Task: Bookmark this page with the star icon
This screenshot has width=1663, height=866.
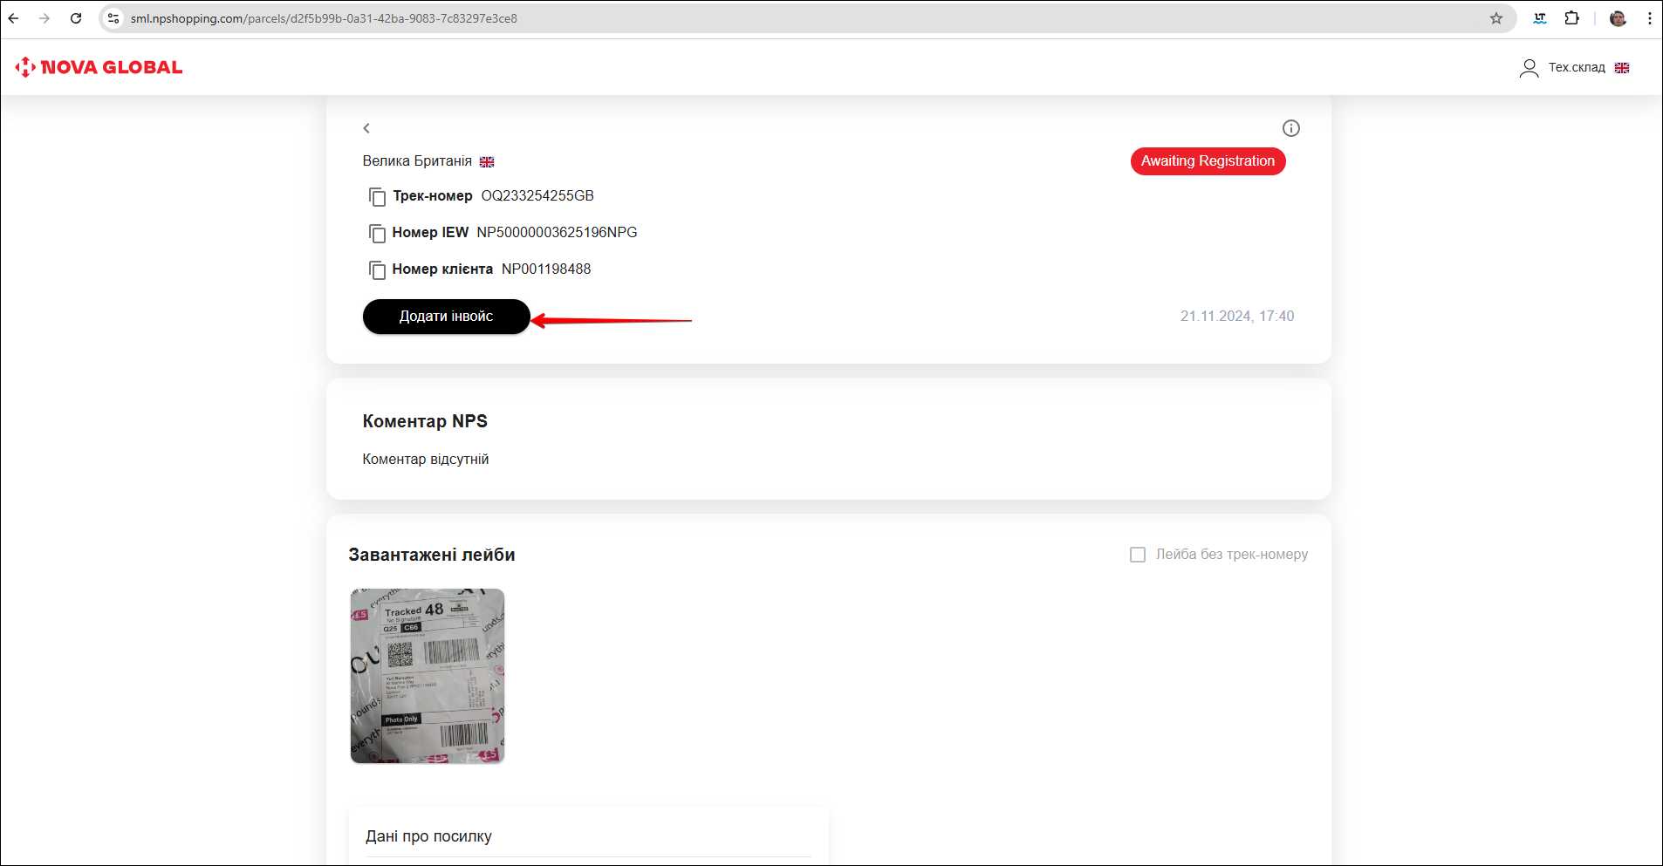Action: pyautogui.click(x=1496, y=18)
